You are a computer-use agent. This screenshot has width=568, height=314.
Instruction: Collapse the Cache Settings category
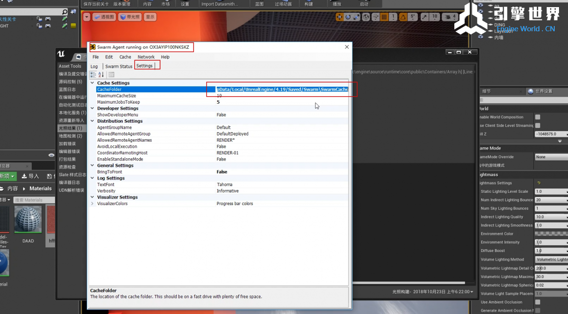pos(92,83)
